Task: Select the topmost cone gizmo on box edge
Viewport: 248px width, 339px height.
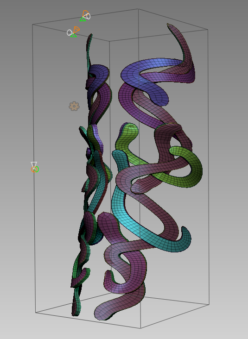Action: pyautogui.click(x=85, y=16)
